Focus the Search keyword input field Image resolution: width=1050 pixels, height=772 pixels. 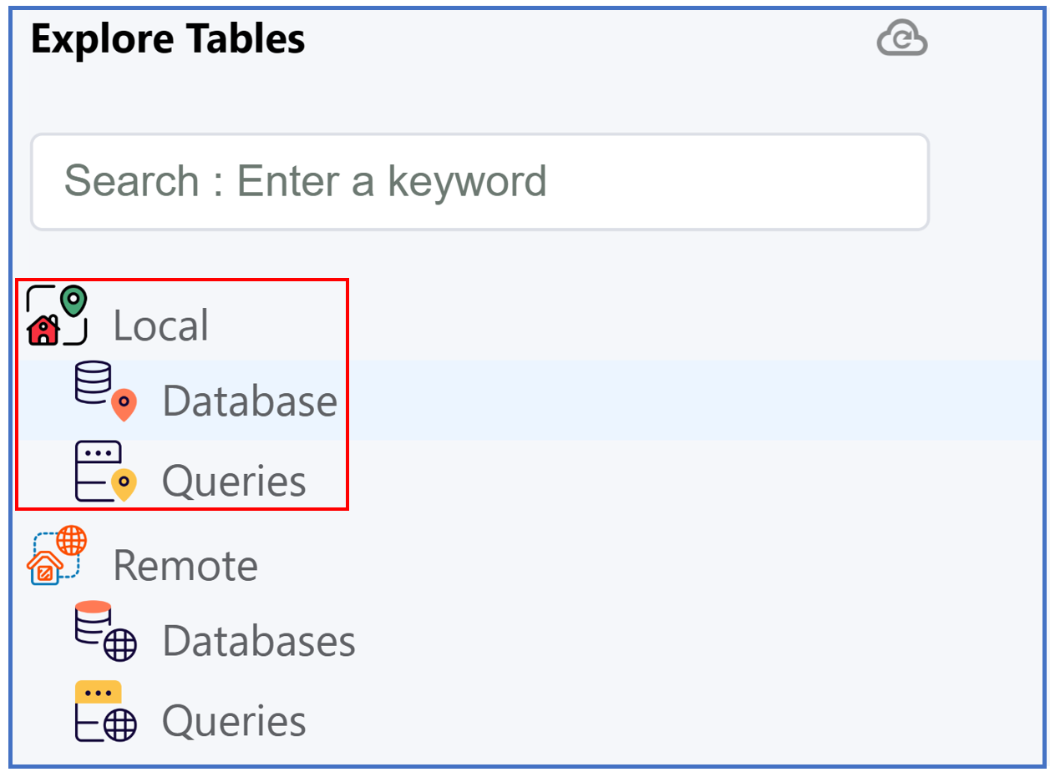479,181
